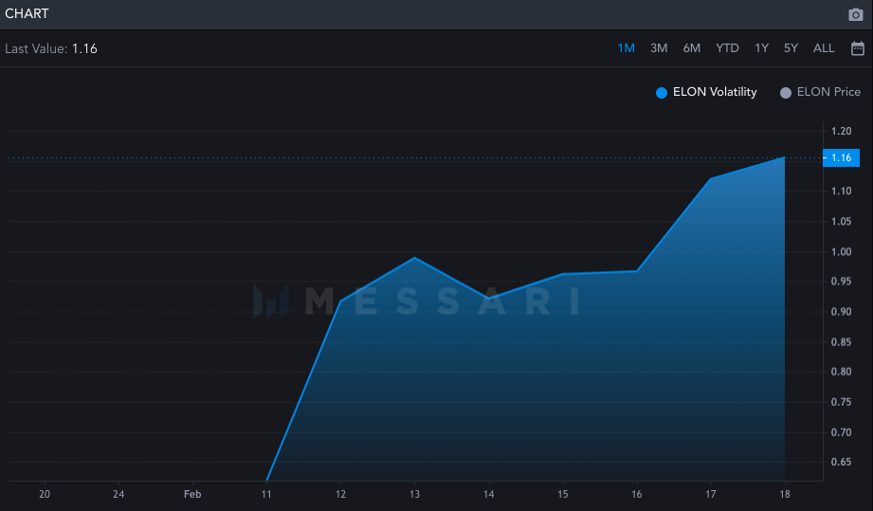
Task: Toggle the ELON Volatility series
Action: click(706, 92)
